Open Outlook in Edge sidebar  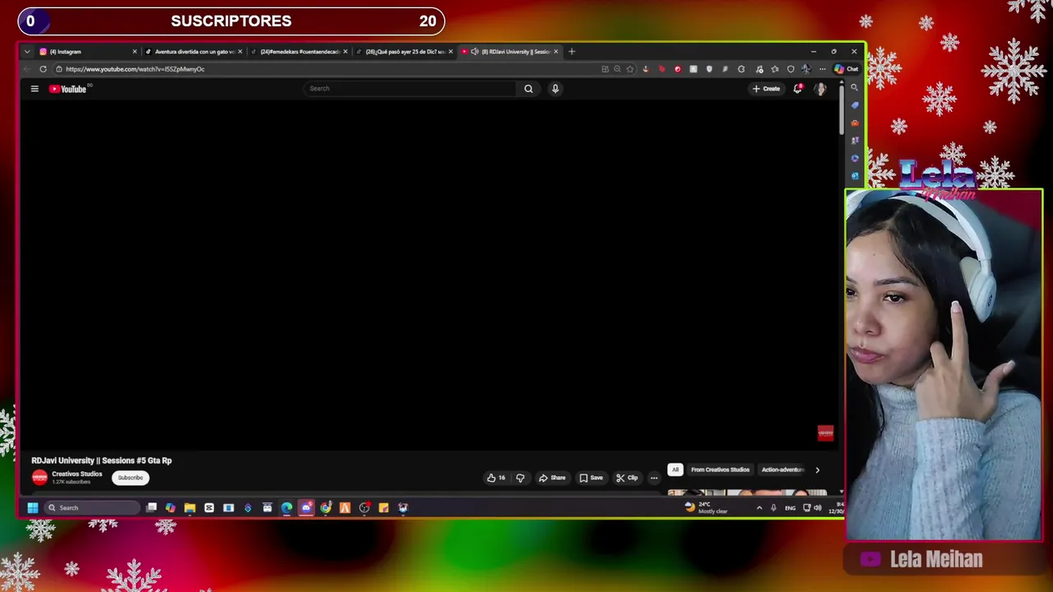pyautogui.click(x=855, y=175)
